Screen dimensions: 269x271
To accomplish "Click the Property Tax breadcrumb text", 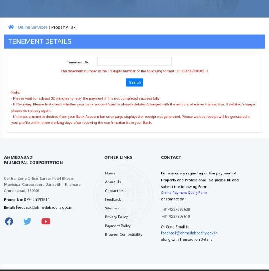I will pos(64,27).
